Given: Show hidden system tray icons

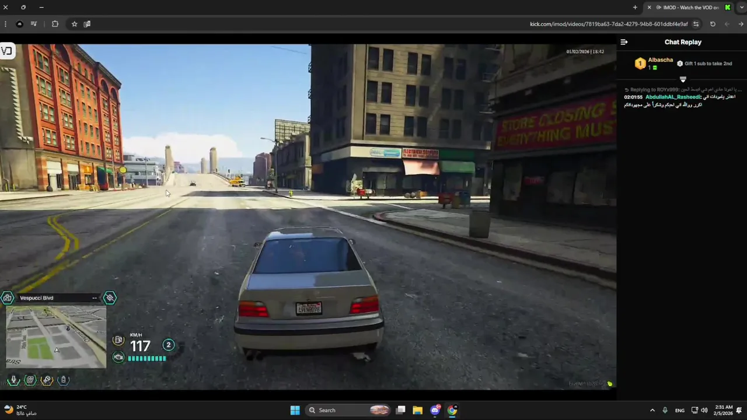Looking at the screenshot, I should pyautogui.click(x=652, y=411).
